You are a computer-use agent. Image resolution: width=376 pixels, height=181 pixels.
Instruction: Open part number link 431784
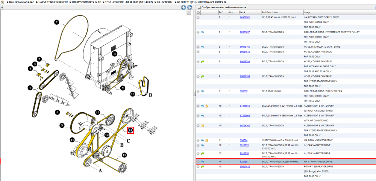click(244, 161)
